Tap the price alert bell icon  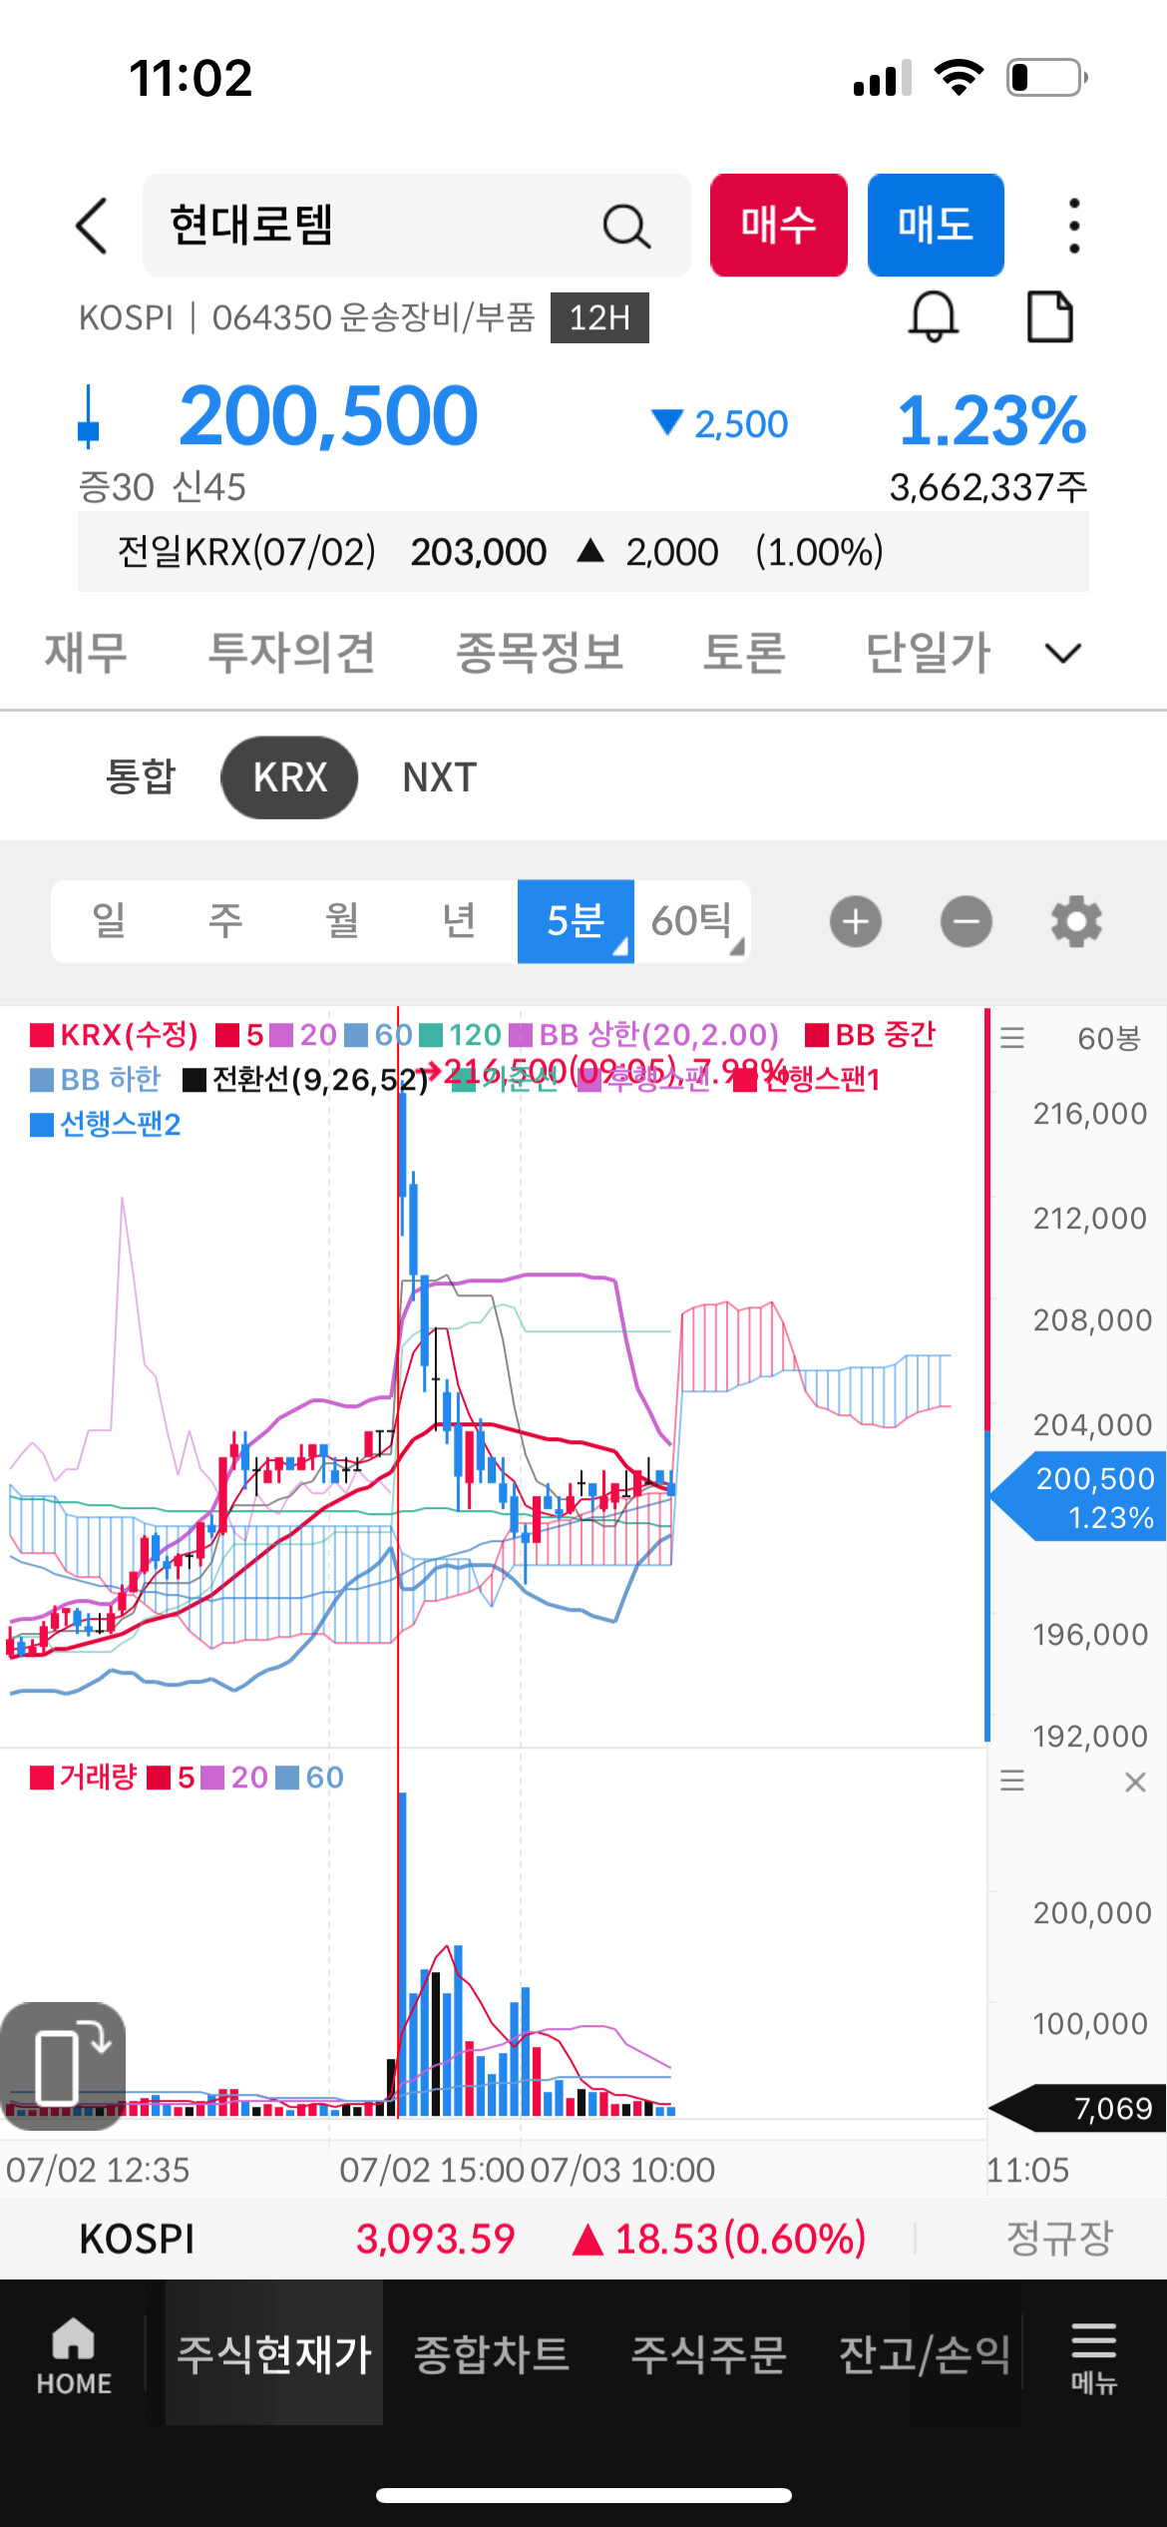coord(933,317)
